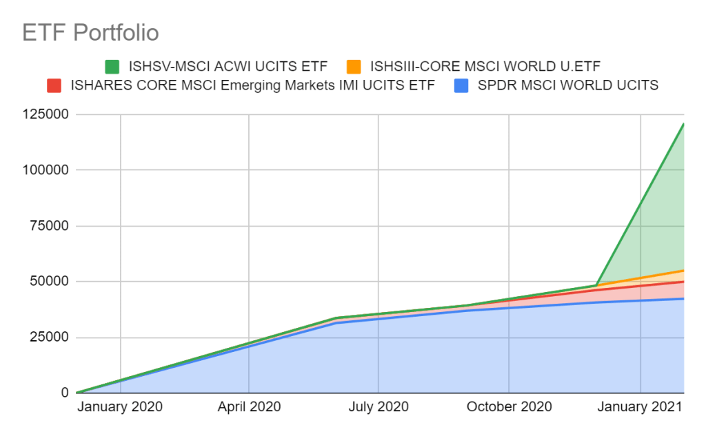Select the ISHARES CORE MSCI Emerging Markets legend label
706x436 pixels.
253,85
